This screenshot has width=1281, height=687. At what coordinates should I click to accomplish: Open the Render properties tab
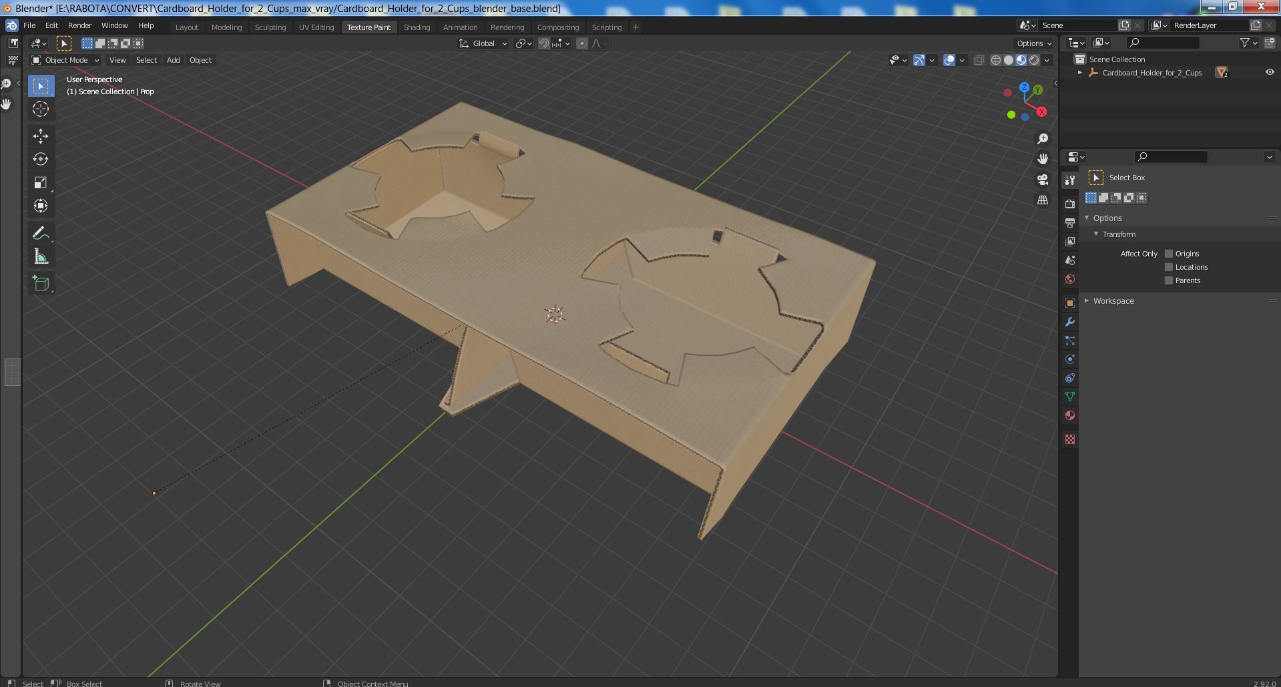[1070, 204]
